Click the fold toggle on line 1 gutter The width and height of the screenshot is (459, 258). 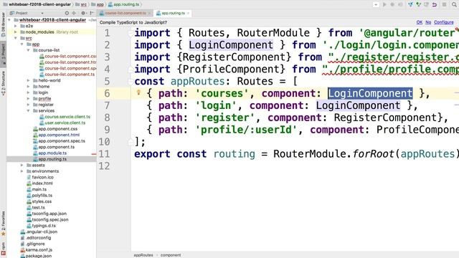(131, 34)
